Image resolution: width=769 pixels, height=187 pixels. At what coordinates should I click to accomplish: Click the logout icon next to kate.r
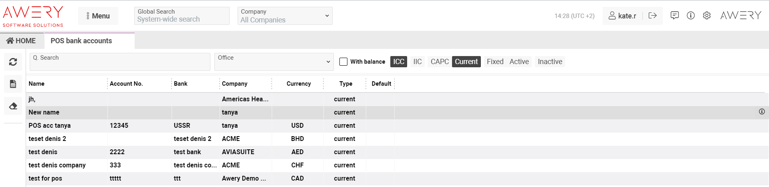(652, 16)
